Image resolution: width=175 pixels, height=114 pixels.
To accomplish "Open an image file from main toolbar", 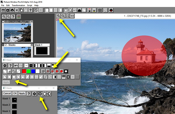I will 3,10.
